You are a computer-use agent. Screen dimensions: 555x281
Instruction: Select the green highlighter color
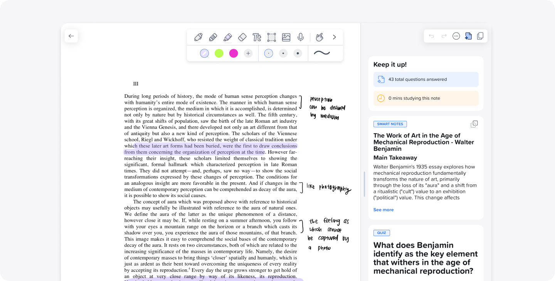(219, 53)
